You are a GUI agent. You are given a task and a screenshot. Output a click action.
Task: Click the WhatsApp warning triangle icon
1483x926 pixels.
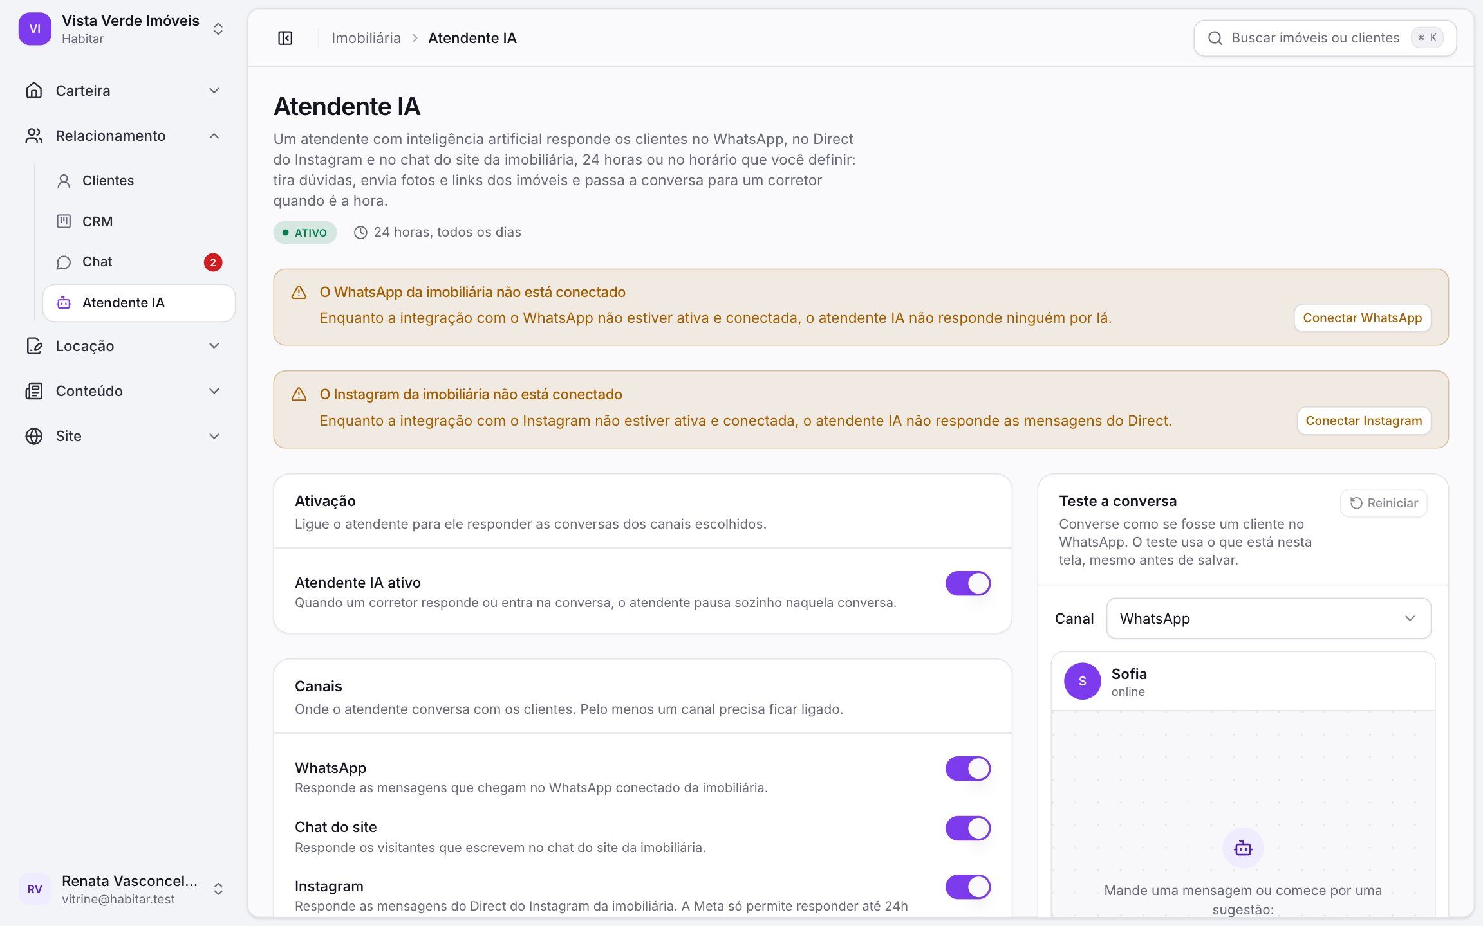pos(299,293)
